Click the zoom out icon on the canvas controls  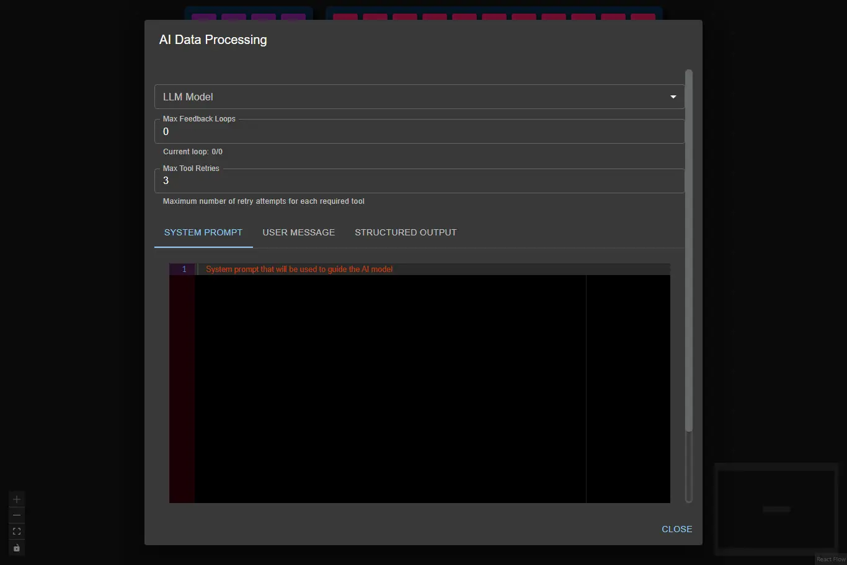pos(16,515)
